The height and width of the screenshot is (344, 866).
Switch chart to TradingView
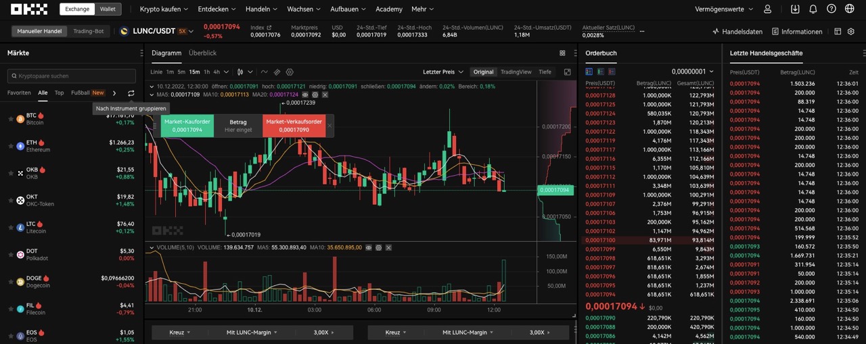tap(516, 72)
